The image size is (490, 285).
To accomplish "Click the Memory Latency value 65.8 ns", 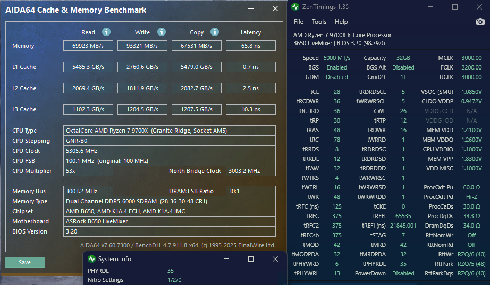I will [251, 46].
